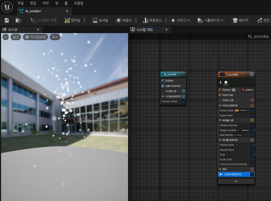The height and width of the screenshot is (201, 271).
Task: Open the 도움말 menu
Action: point(79,3)
